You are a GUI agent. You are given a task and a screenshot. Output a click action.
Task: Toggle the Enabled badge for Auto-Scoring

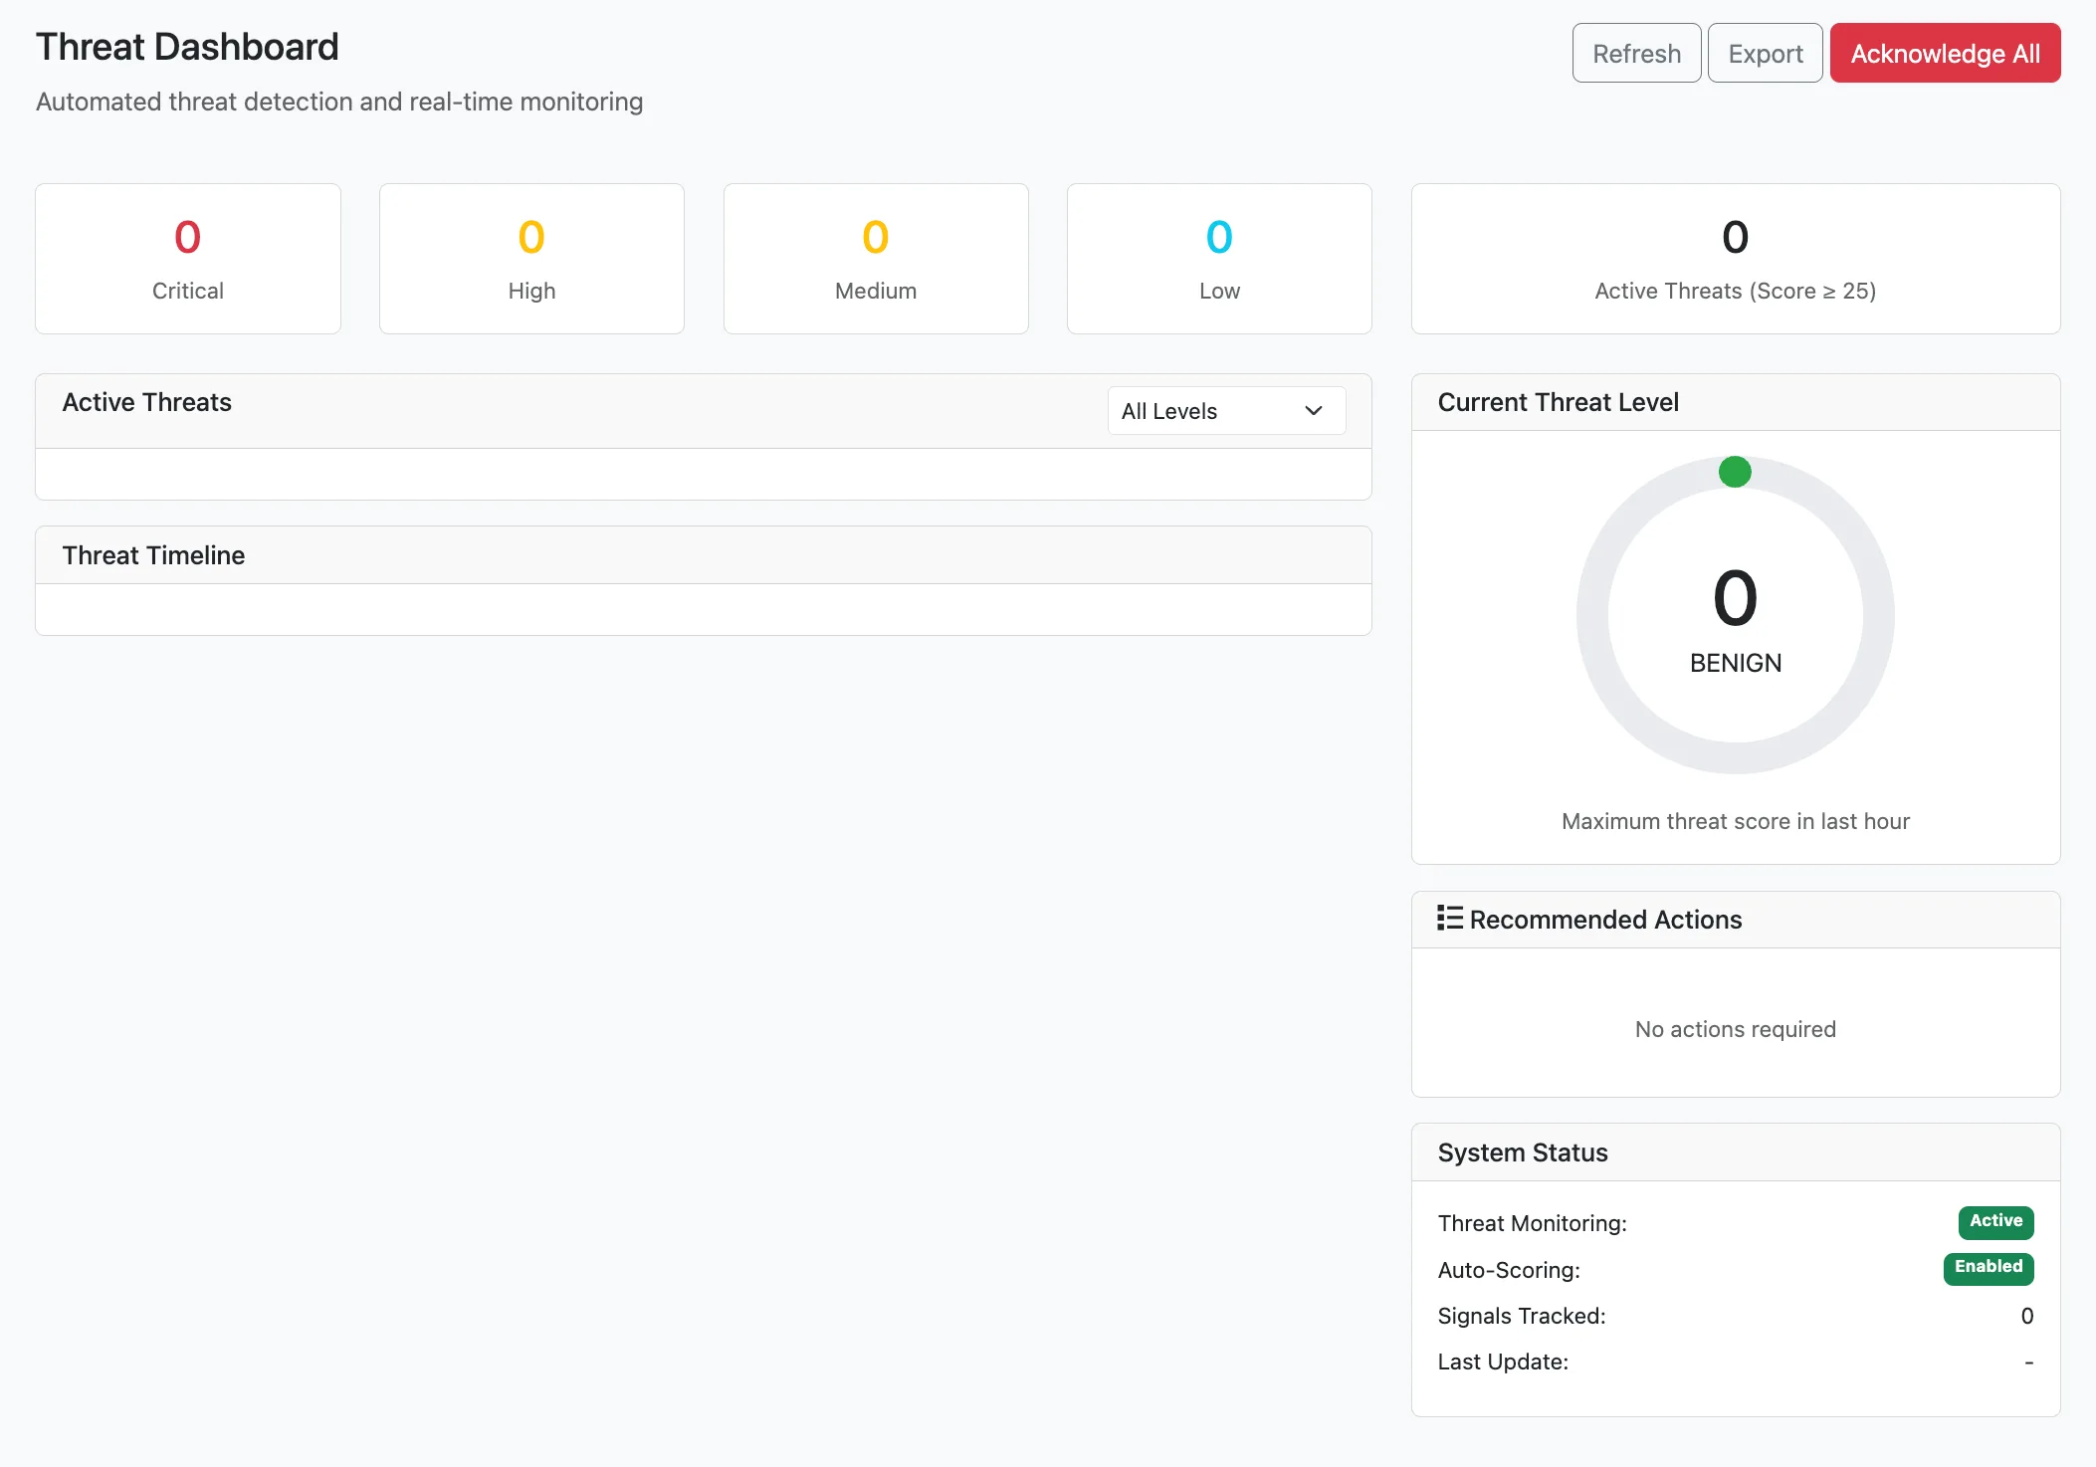(1989, 1268)
